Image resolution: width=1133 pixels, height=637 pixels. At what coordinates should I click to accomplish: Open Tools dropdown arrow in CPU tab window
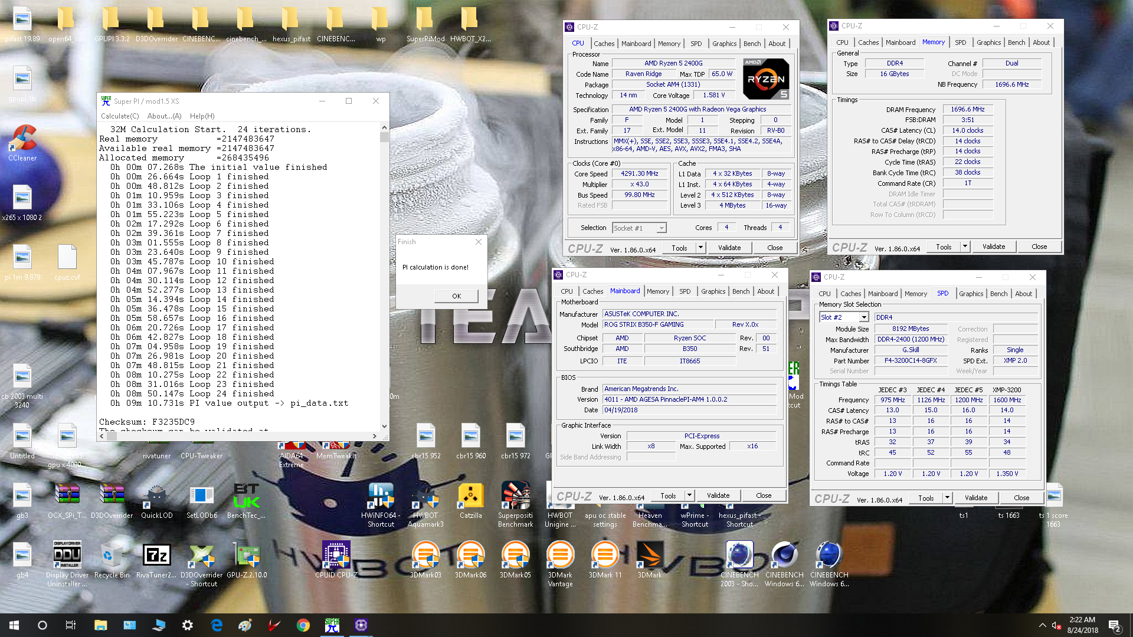coord(700,248)
